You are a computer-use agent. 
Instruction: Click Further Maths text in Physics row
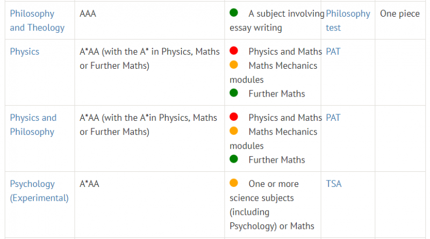coord(277,94)
